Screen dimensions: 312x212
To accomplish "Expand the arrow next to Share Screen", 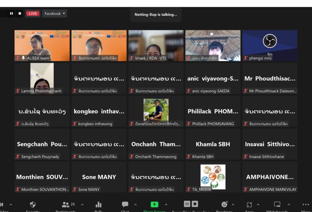I will coord(166,205).
